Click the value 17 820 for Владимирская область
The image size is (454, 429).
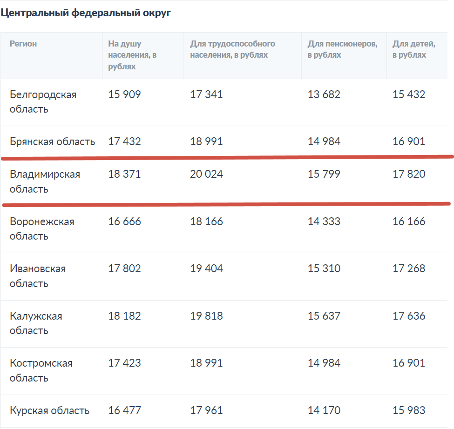click(x=409, y=174)
